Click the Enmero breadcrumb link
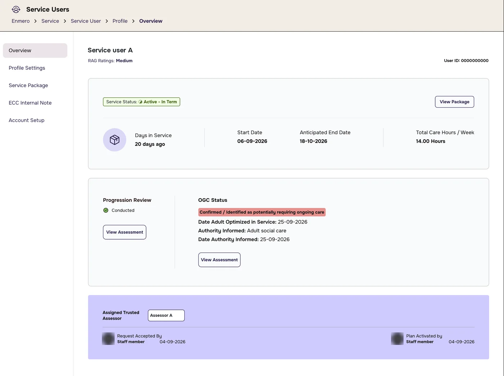Image resolution: width=504 pixels, height=376 pixels. coord(21,21)
